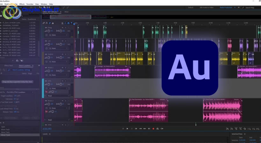Open the S1 send dropdown on yellow track
Screen dimensions: 261x143
click(x=59, y=62)
